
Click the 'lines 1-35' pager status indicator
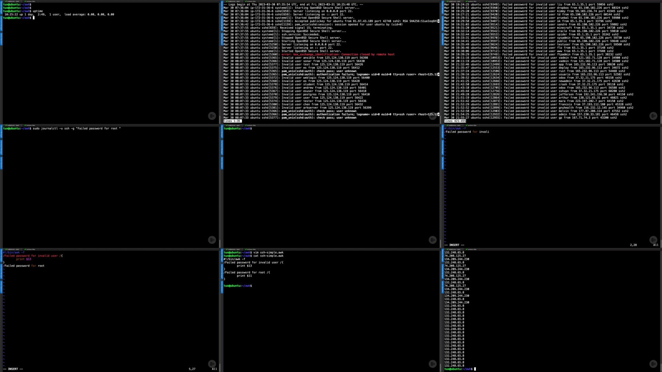232,121
